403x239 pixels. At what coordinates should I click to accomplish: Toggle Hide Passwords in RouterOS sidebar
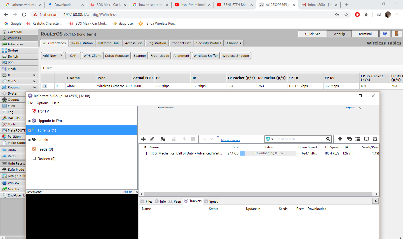pyautogui.click(x=13, y=163)
